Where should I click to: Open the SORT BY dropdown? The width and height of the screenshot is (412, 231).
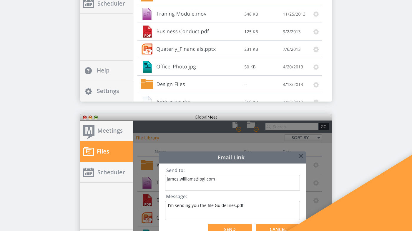click(303, 138)
